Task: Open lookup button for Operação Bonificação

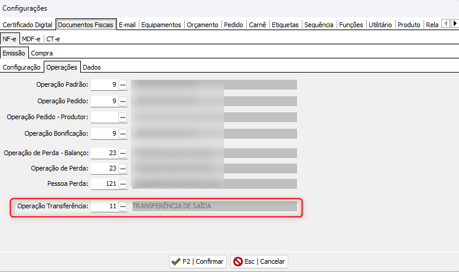Action: coord(123,133)
